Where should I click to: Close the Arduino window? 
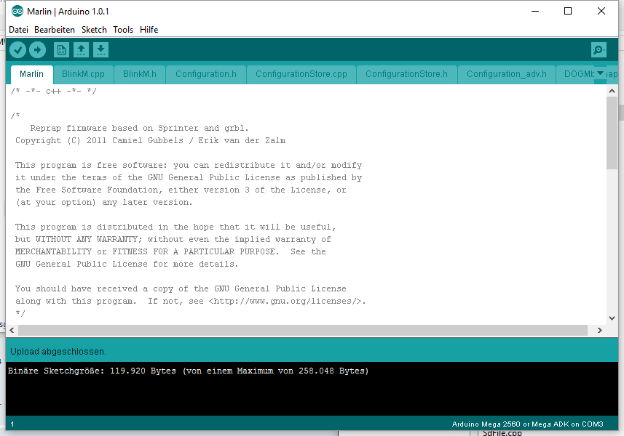click(x=601, y=11)
